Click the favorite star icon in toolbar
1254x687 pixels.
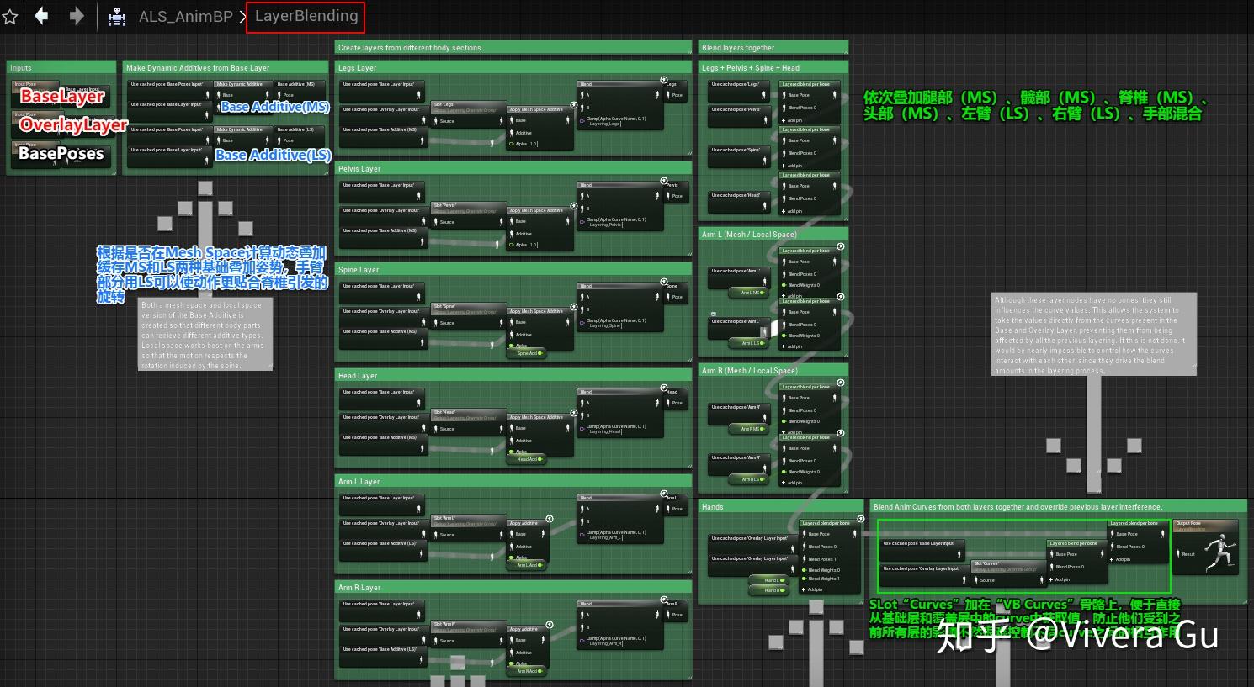(9, 16)
